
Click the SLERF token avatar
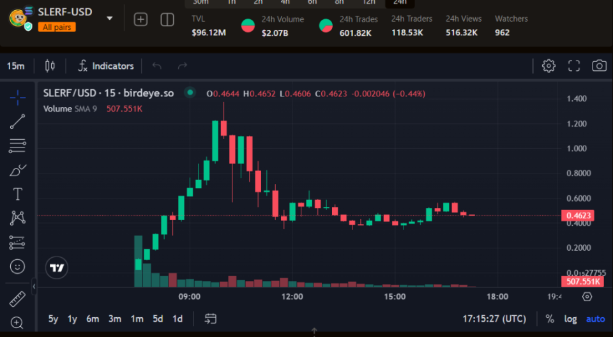pyautogui.click(x=19, y=18)
